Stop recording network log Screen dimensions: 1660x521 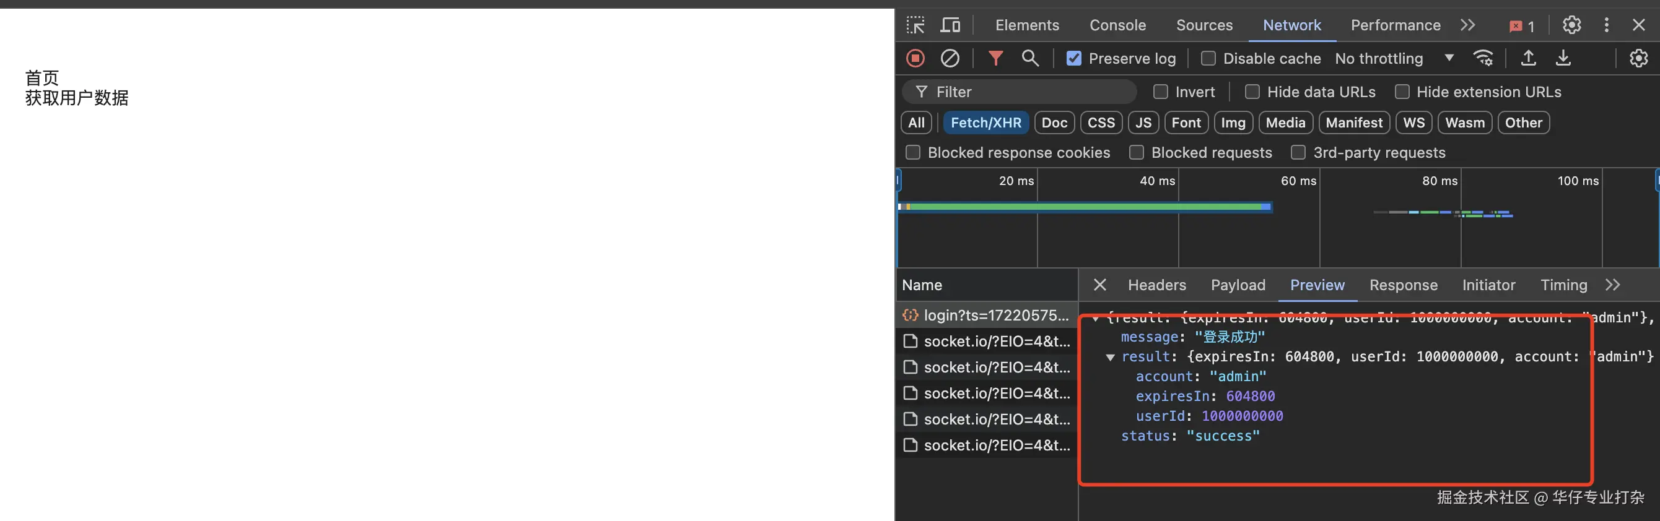(x=915, y=59)
